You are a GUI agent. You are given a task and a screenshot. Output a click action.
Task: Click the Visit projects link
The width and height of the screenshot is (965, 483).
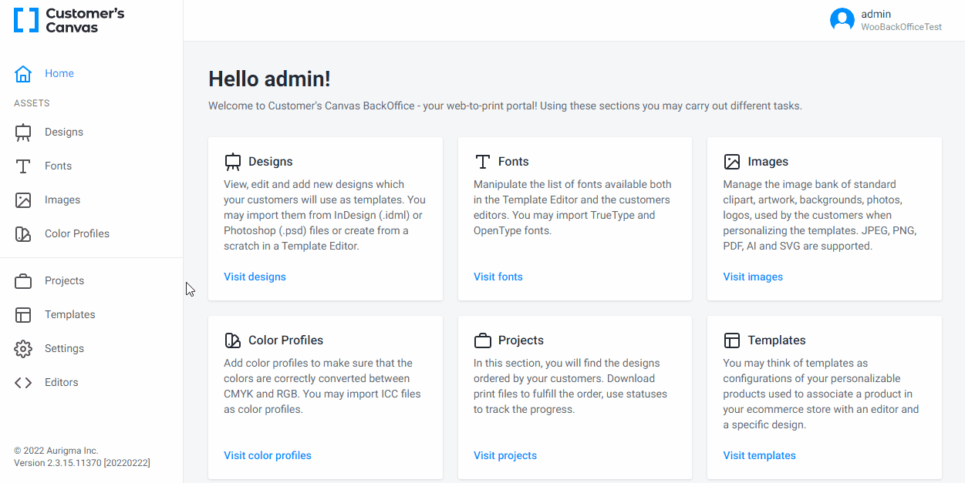505,456
